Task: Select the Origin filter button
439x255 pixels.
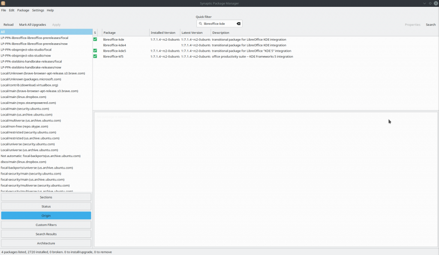Action: tap(46, 216)
